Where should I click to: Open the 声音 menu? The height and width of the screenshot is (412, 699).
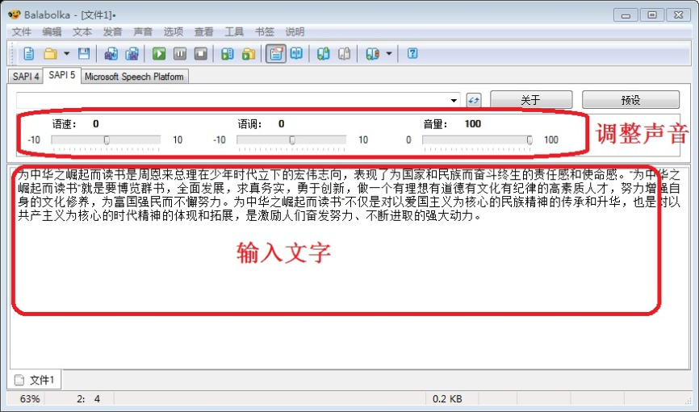143,31
